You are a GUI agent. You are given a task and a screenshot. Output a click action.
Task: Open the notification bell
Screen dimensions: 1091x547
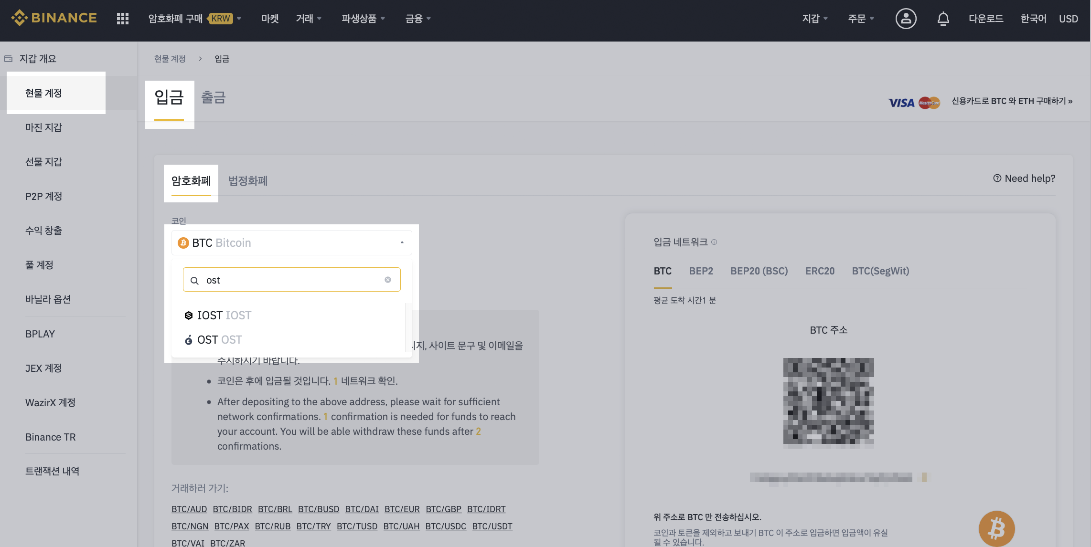943,19
